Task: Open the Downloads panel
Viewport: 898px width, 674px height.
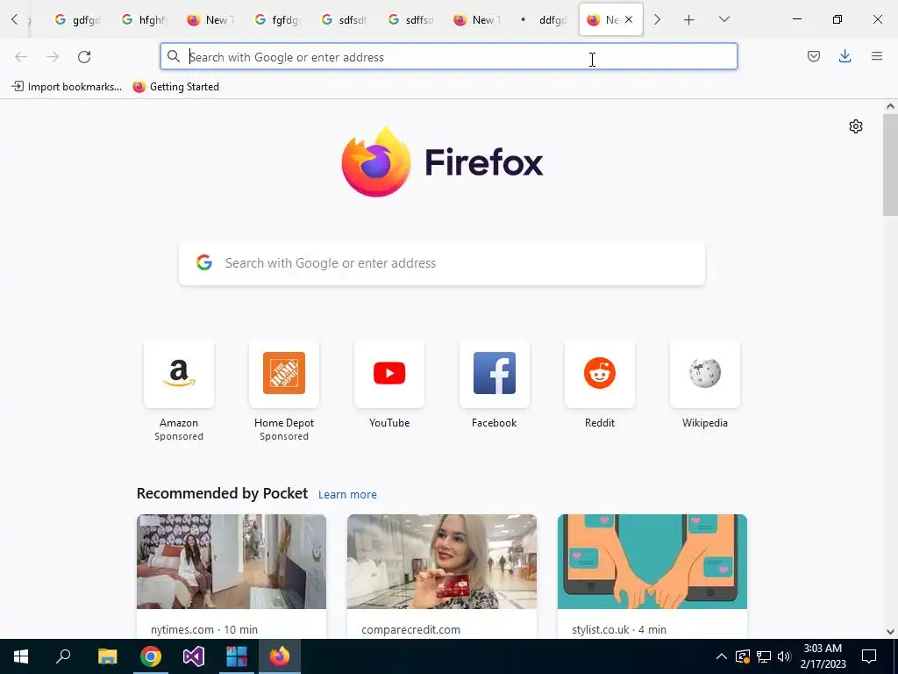Action: coord(845,56)
